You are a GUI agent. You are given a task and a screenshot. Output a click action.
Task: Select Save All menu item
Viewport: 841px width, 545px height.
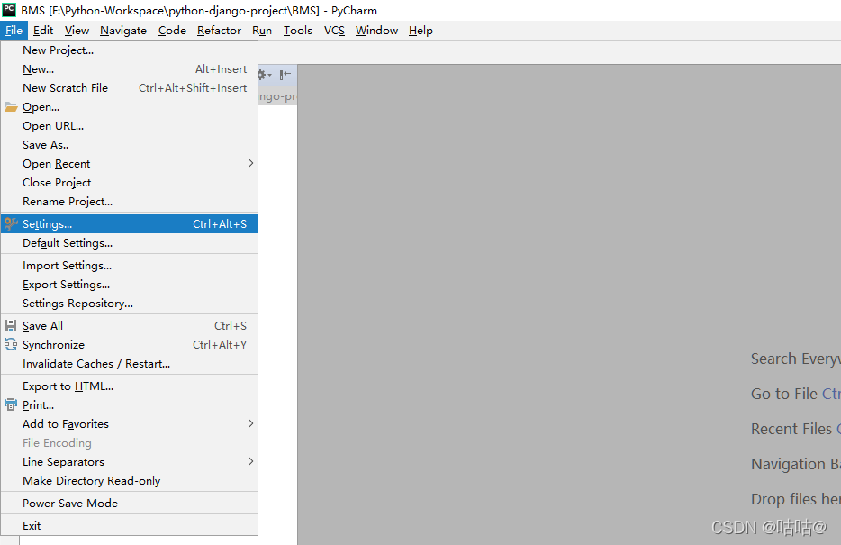coord(130,325)
